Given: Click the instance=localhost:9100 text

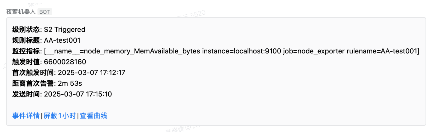Looking at the screenshot, I should coord(241,51).
